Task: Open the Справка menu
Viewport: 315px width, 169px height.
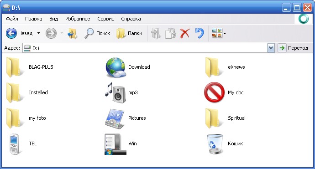Action: 131,19
